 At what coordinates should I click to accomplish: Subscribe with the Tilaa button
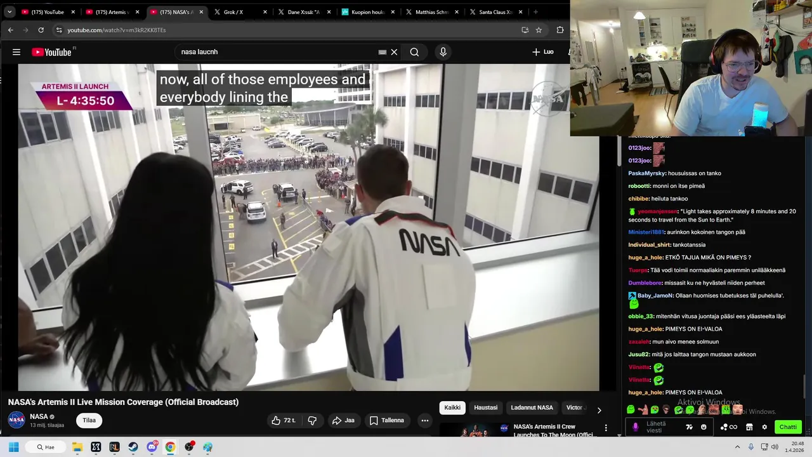(89, 420)
